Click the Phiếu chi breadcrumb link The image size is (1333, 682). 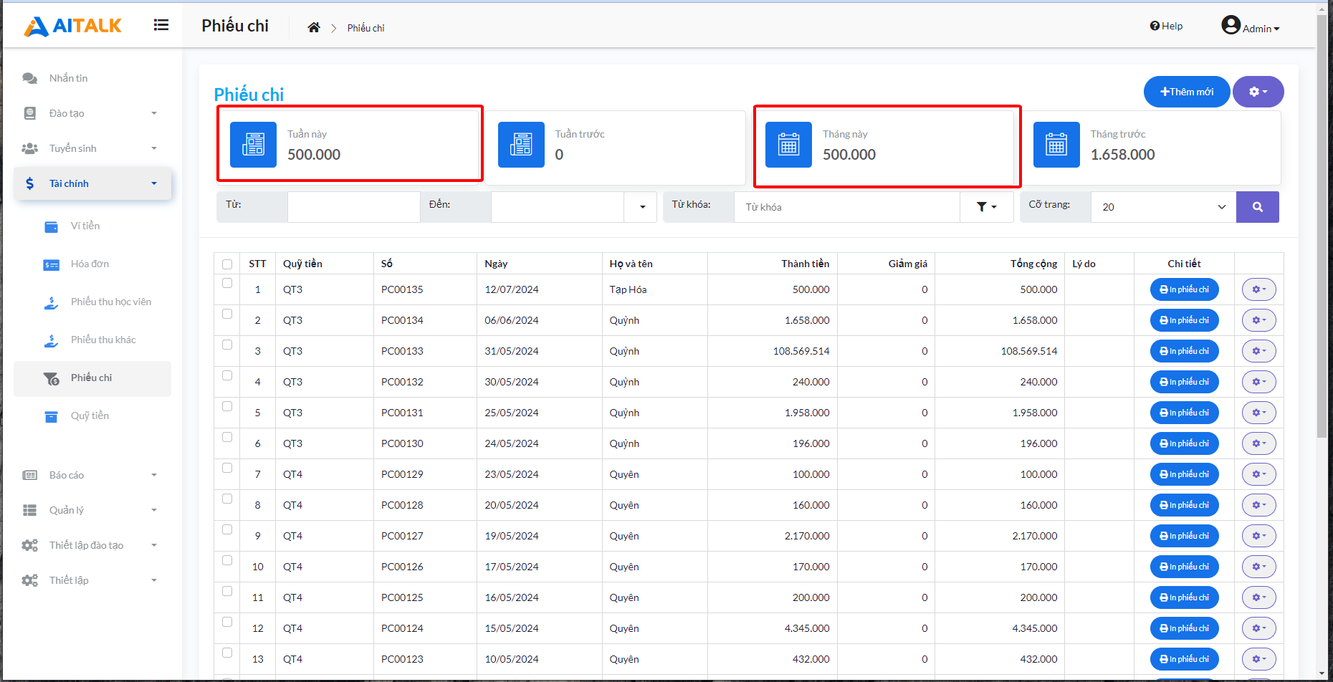[366, 28]
